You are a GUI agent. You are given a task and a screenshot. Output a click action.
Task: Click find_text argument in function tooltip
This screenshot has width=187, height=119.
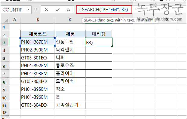(106, 20)
